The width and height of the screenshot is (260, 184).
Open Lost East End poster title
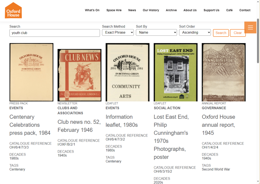click(x=171, y=137)
